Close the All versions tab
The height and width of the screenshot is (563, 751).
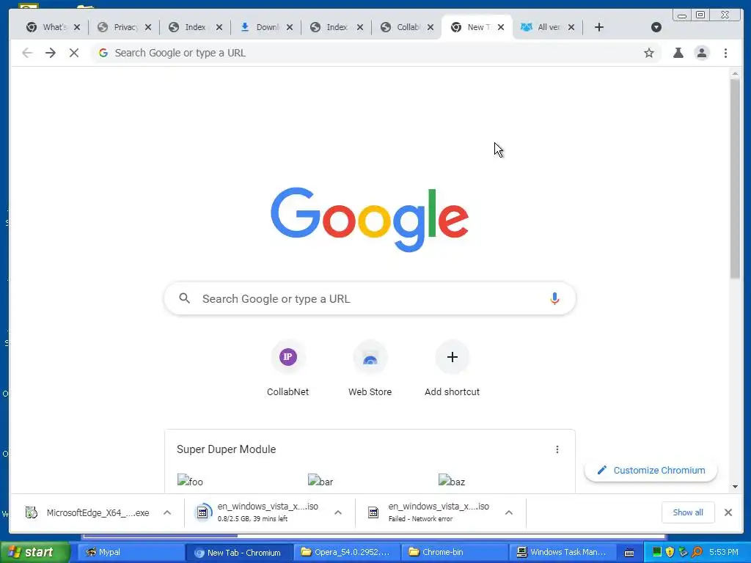[x=571, y=27]
